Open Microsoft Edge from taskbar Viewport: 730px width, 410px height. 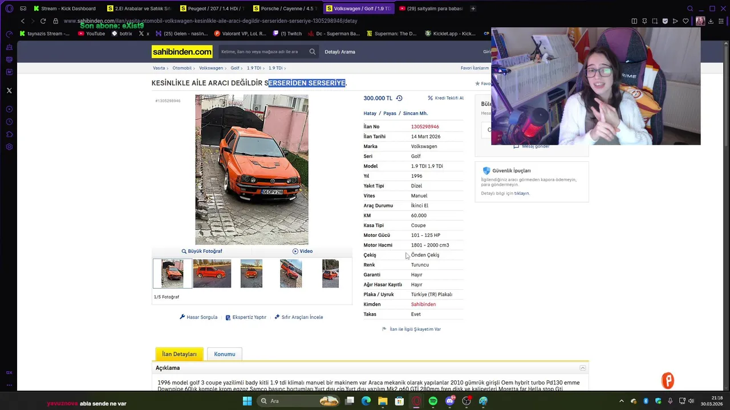tap(366, 401)
